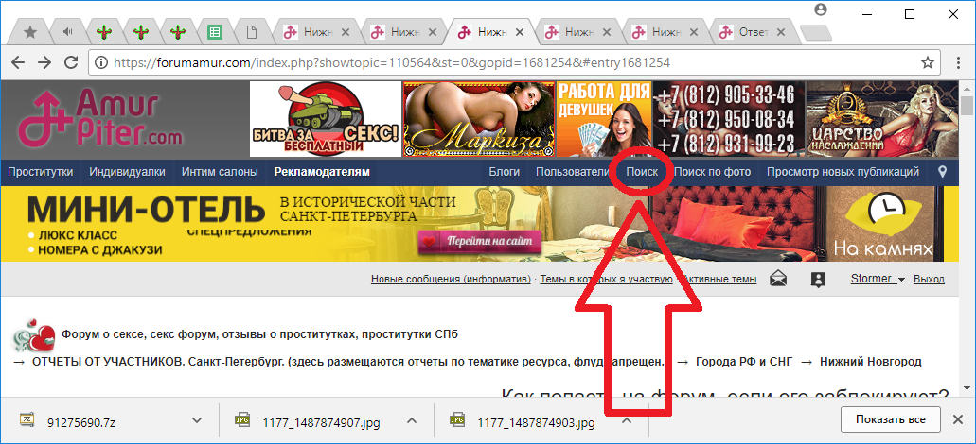Click the browser Forward arrow button

click(44, 63)
